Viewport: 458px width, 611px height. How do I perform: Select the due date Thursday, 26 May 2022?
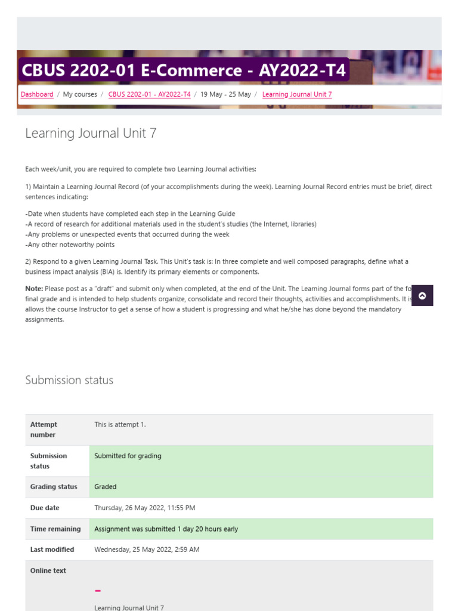point(144,508)
